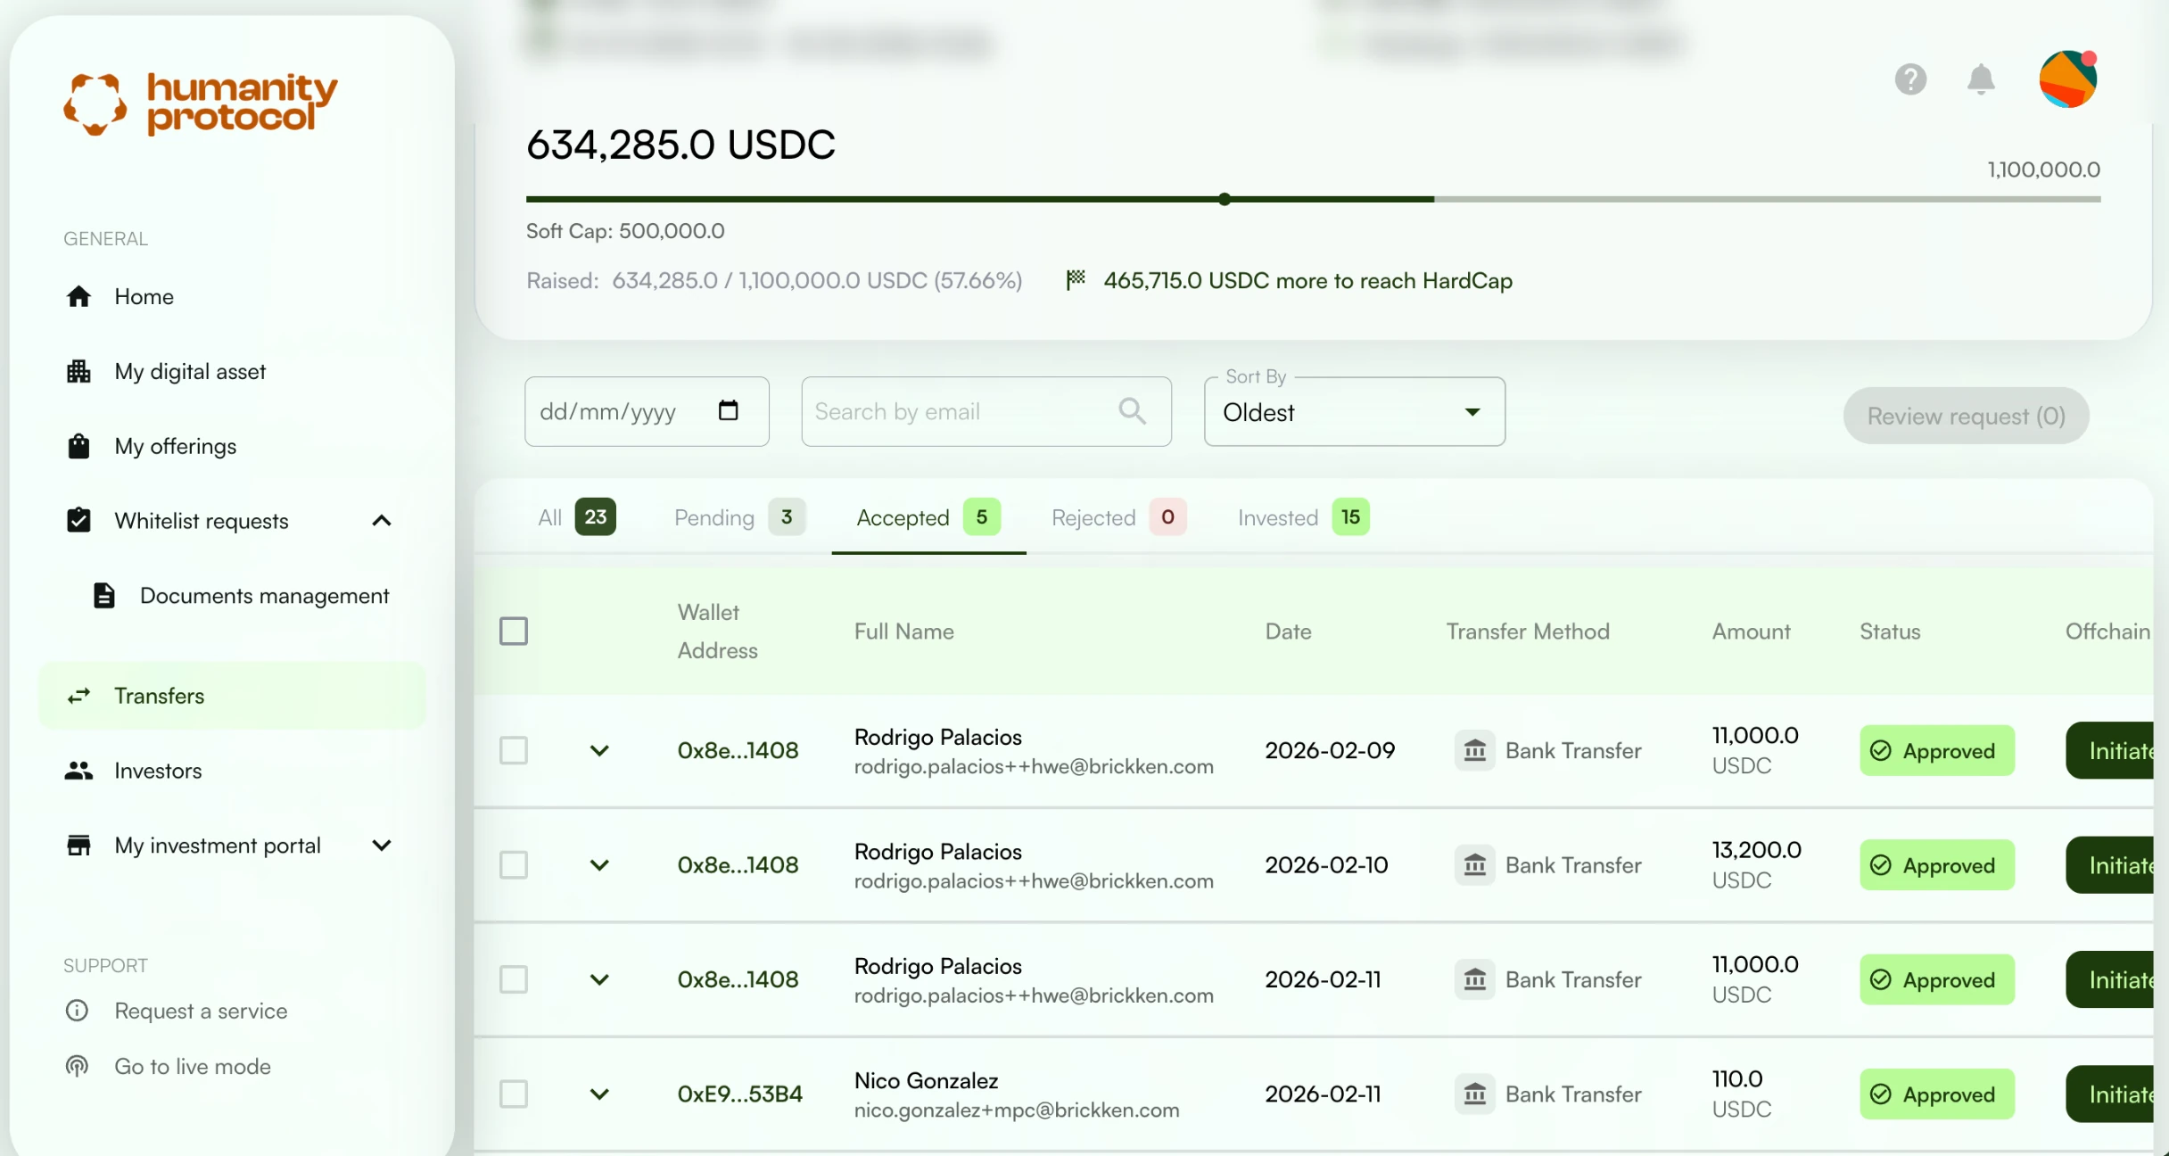Open the calendar picker in date field
This screenshot has width=2169, height=1156.
click(x=728, y=410)
